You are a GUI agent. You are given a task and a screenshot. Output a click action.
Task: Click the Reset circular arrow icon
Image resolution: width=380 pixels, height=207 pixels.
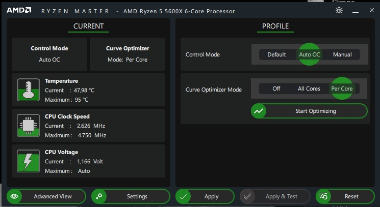[x=324, y=196]
